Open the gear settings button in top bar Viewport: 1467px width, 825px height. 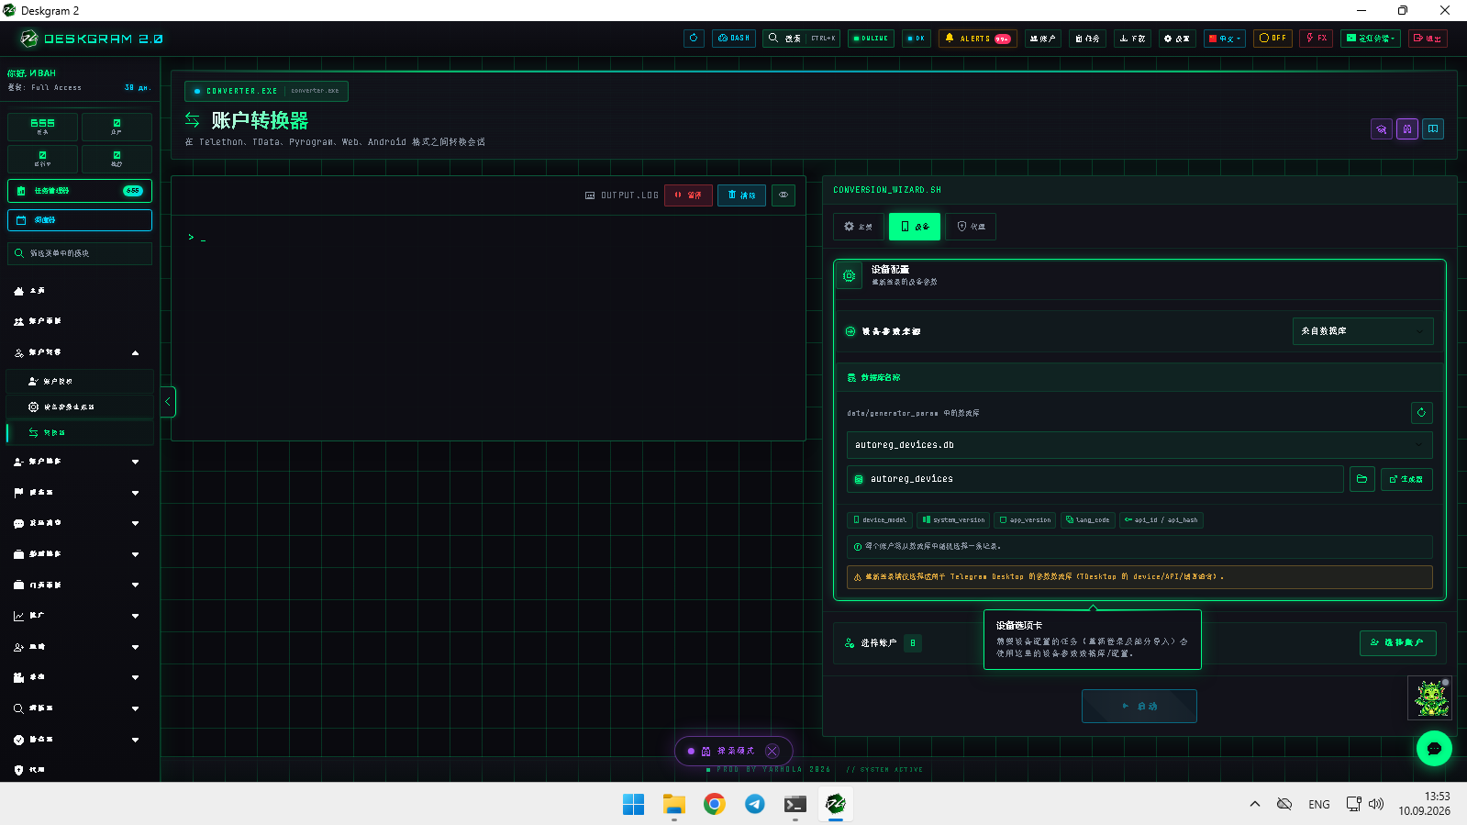[x=1176, y=39]
